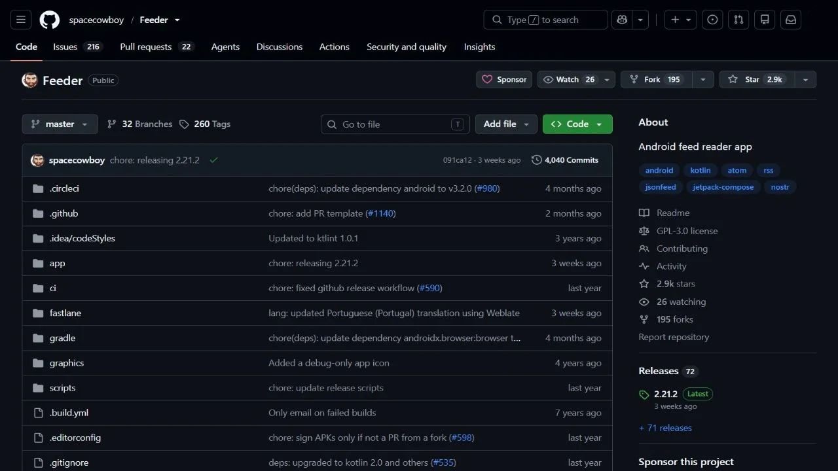This screenshot has height=471, width=838.
Task: Open the create new plus dropdown
Action: 681,20
